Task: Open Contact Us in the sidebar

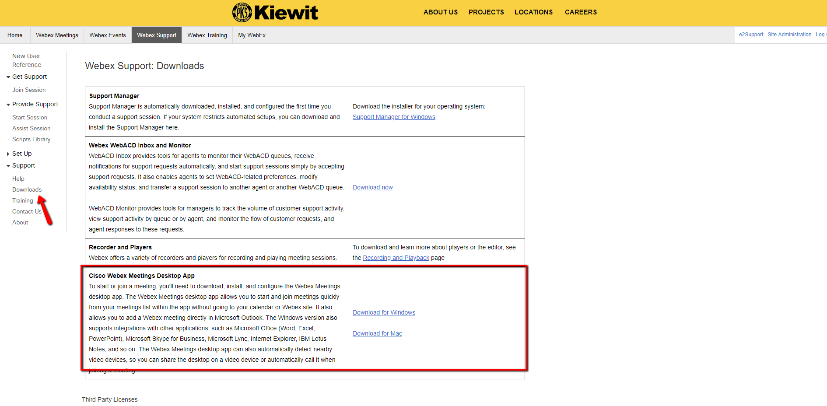Action: click(x=27, y=211)
